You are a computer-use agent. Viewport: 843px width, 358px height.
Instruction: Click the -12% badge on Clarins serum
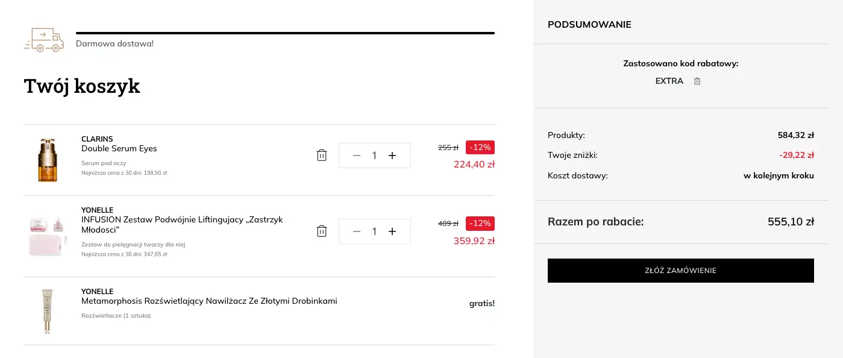point(480,147)
